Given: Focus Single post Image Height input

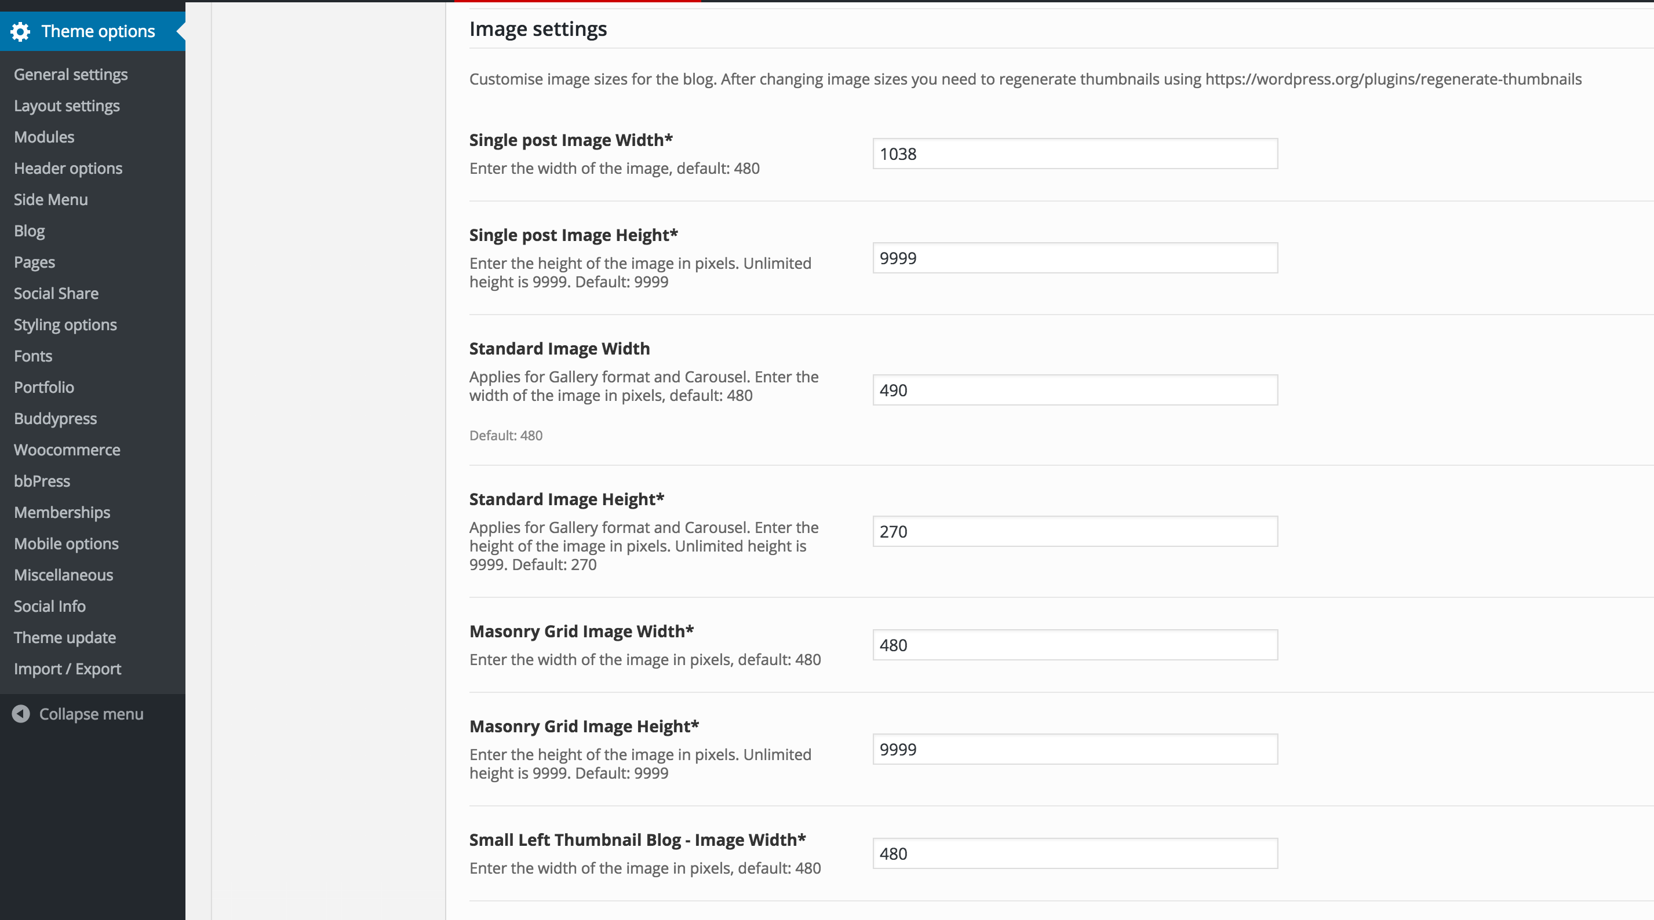Looking at the screenshot, I should click(x=1075, y=258).
